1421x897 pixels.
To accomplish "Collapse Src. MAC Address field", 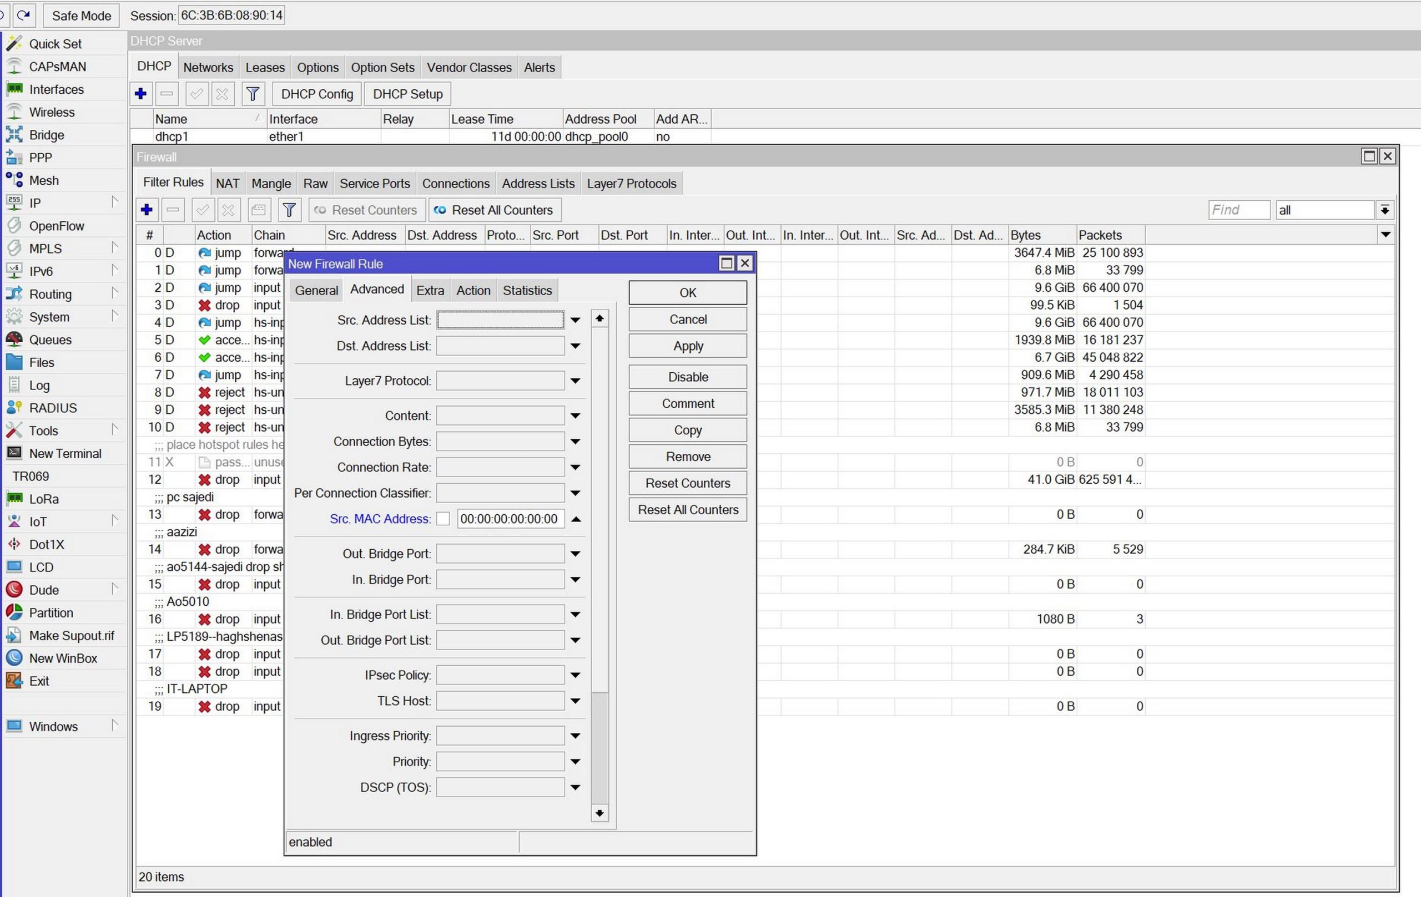I will click(x=577, y=519).
